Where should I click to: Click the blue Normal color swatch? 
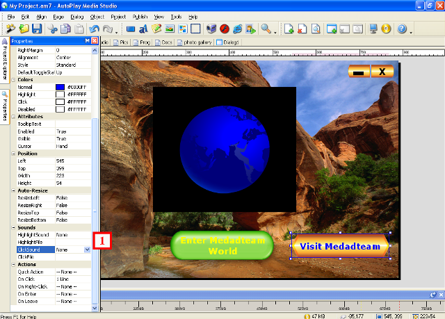pyautogui.click(x=60, y=87)
